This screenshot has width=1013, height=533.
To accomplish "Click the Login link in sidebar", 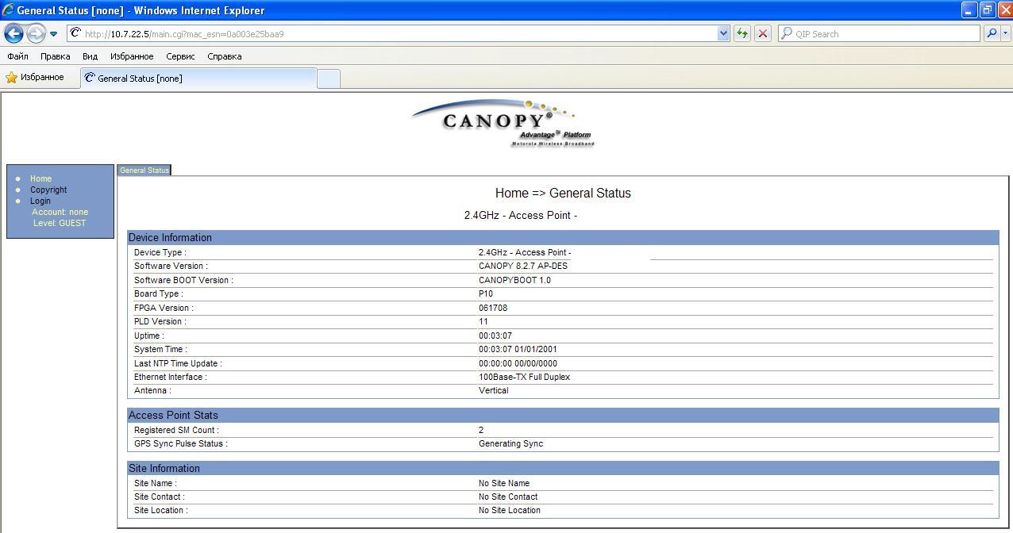I will (40, 201).
